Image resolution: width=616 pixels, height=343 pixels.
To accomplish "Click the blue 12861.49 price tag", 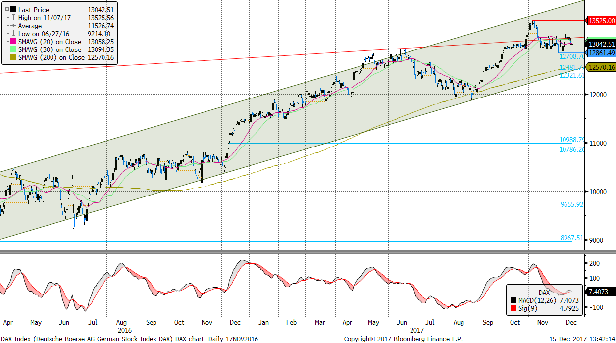I will coord(601,53).
